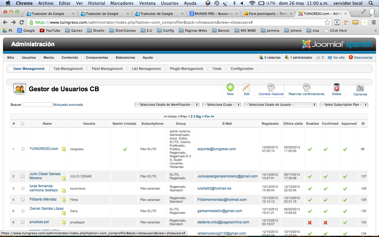
Task: Click the Ver sitio monitor icon
Action: point(330,57)
